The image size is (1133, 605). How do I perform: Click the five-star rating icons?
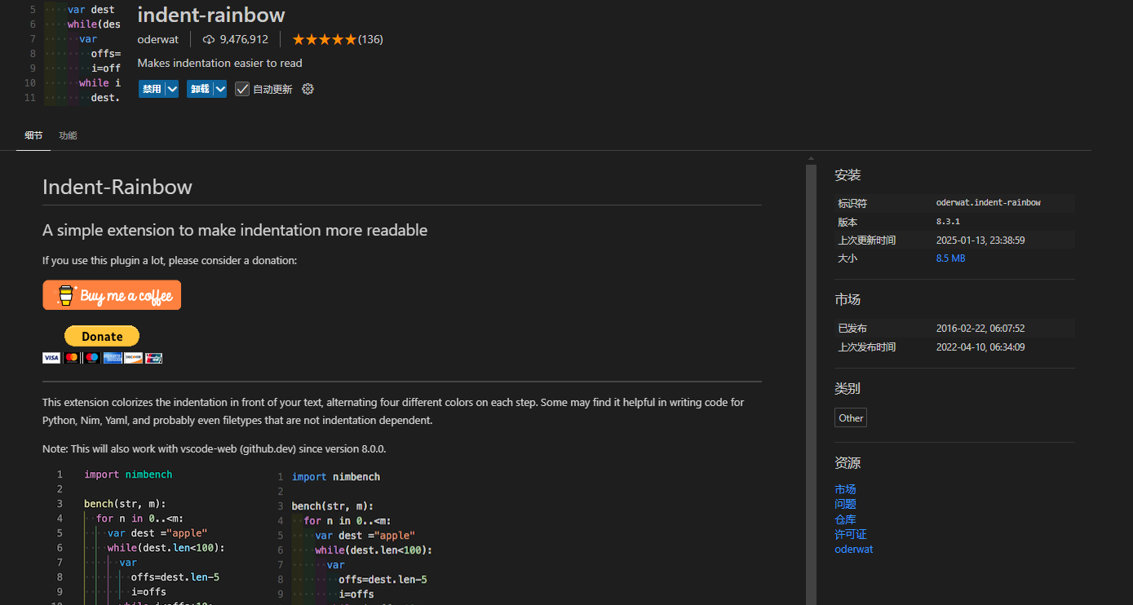click(324, 39)
